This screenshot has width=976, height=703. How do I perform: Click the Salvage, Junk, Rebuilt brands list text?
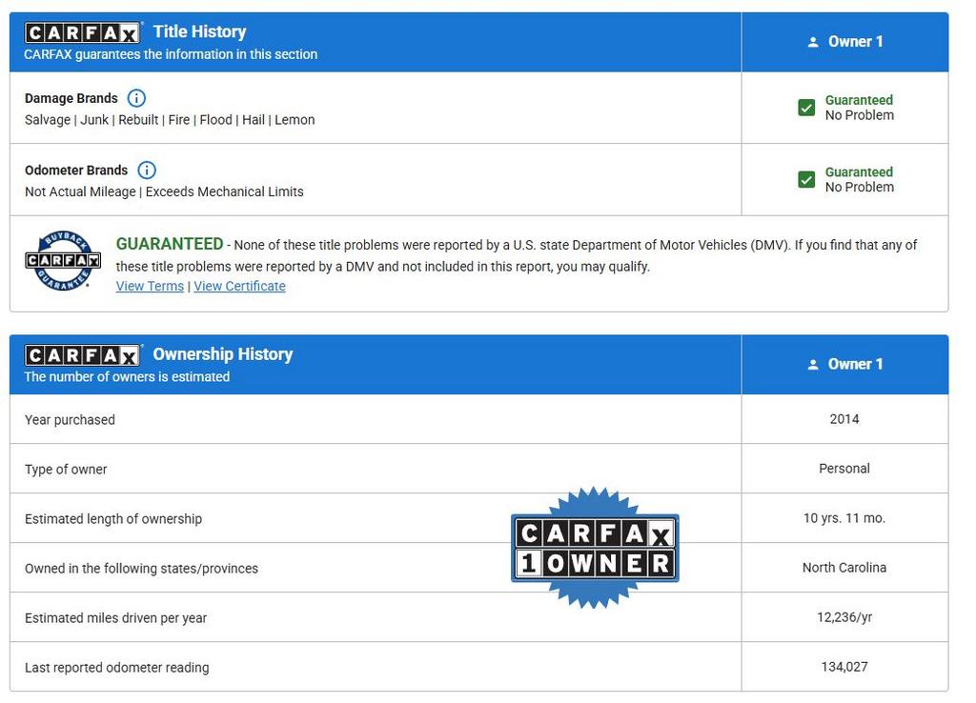(x=170, y=120)
